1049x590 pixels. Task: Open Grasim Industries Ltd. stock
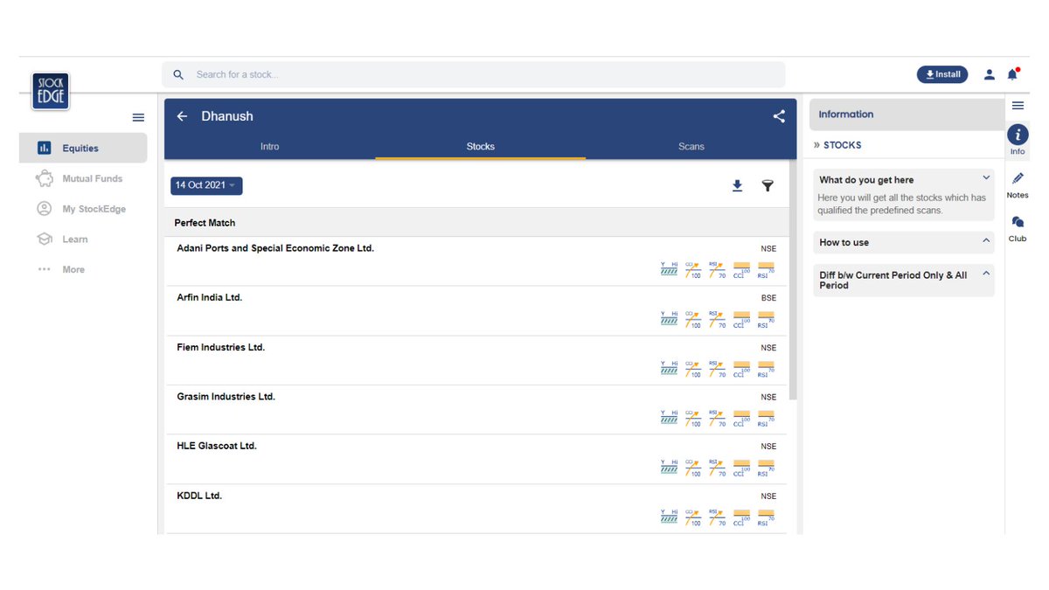click(x=476, y=410)
